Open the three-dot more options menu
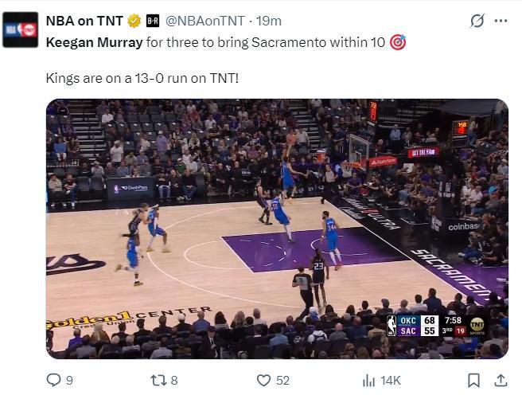Screen dimensions: 522x399 (501, 21)
